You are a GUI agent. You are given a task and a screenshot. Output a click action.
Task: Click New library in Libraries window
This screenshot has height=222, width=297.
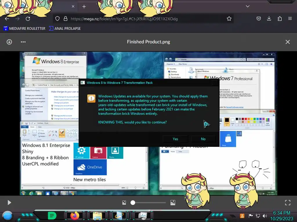click(183, 64)
